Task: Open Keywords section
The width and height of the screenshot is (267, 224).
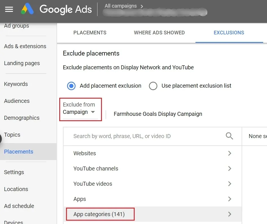Action: tap(16, 84)
